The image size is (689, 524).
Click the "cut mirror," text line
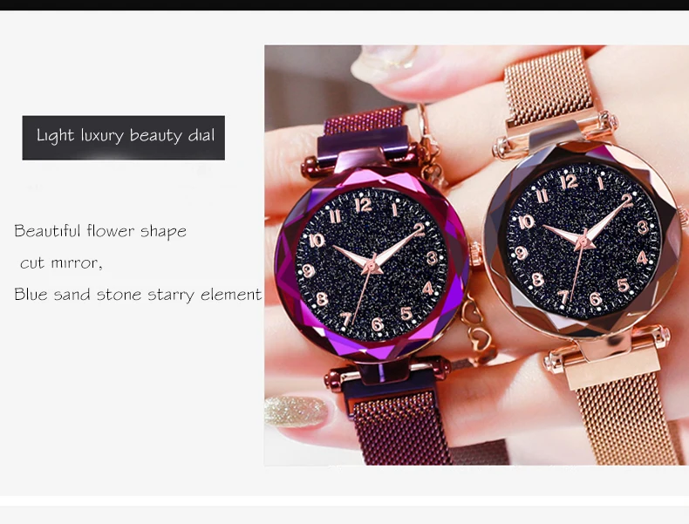pos(61,262)
